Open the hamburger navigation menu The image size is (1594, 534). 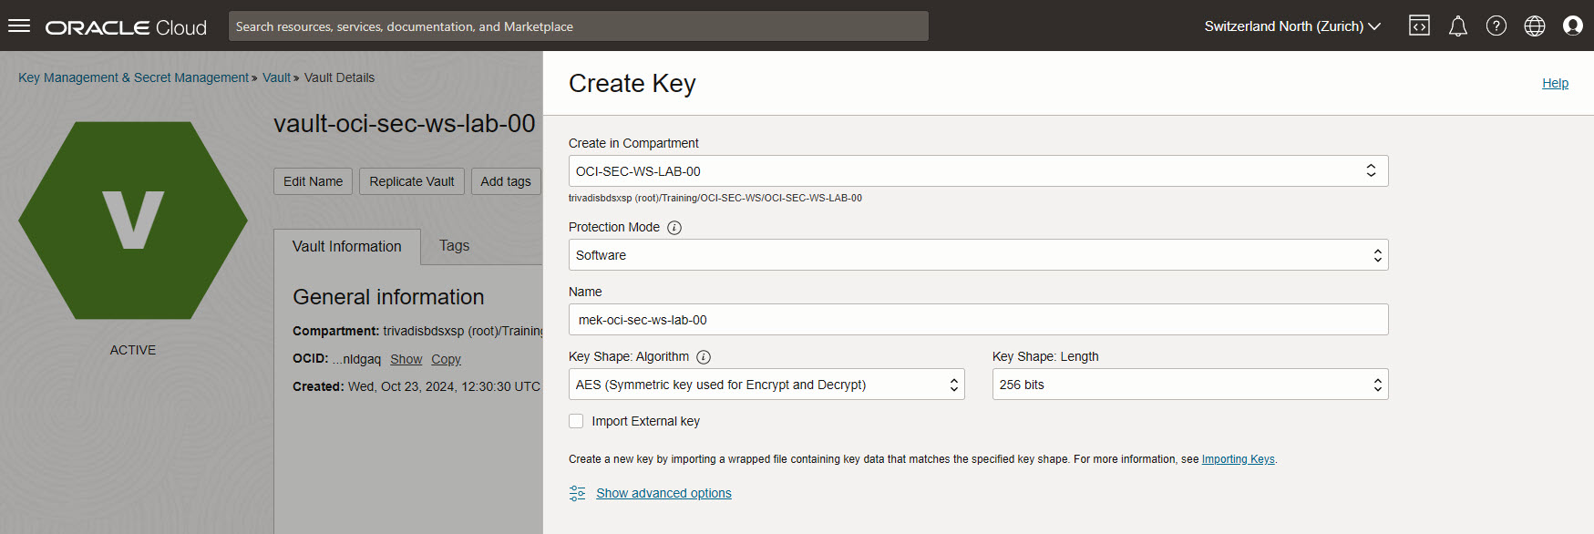click(x=19, y=26)
